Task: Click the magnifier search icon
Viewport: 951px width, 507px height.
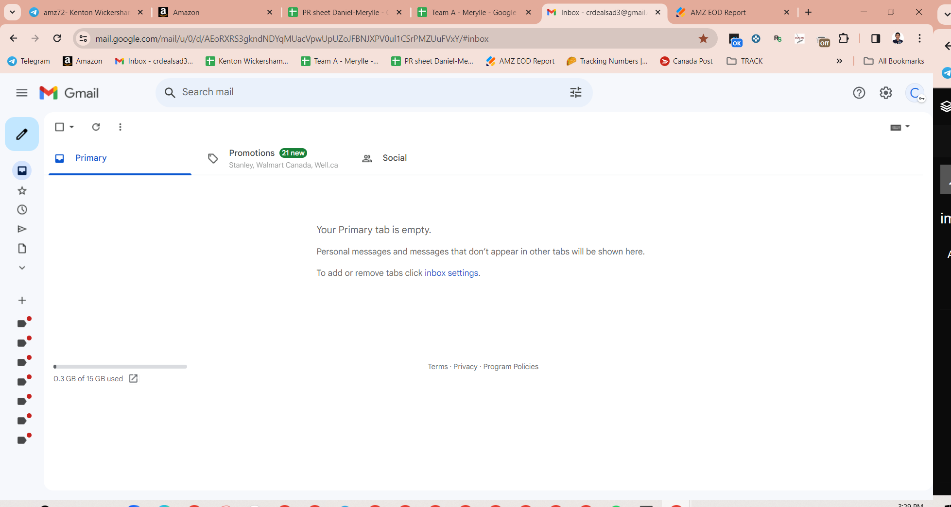Action: 170,92
